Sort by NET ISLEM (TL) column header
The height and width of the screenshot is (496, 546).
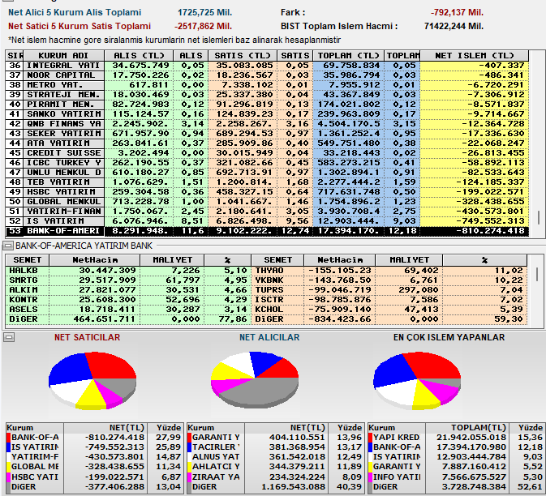pyautogui.click(x=475, y=56)
